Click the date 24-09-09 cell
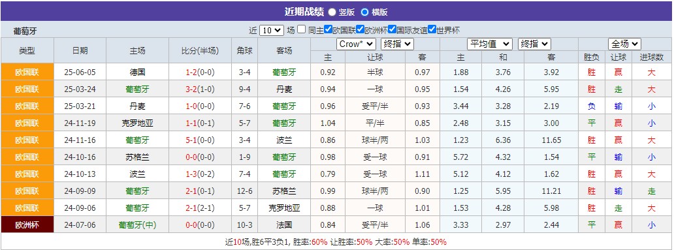The height and width of the screenshot is (250, 674). (x=80, y=191)
